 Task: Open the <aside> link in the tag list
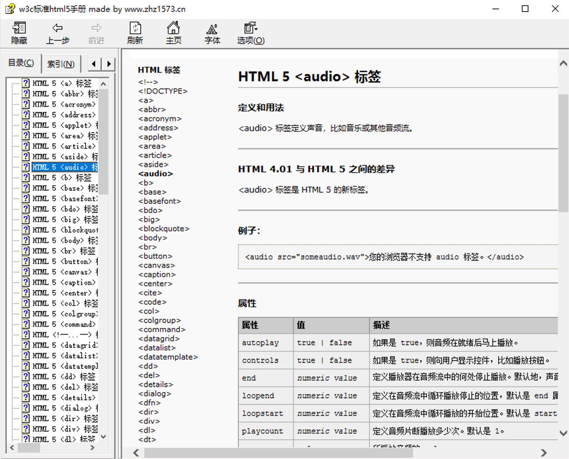[x=153, y=164]
